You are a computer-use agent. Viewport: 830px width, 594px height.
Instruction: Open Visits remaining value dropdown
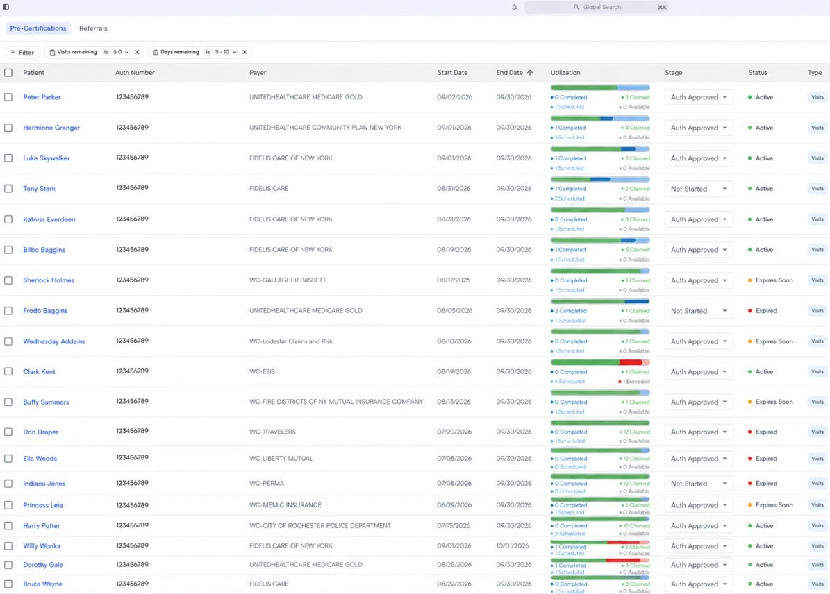121,52
